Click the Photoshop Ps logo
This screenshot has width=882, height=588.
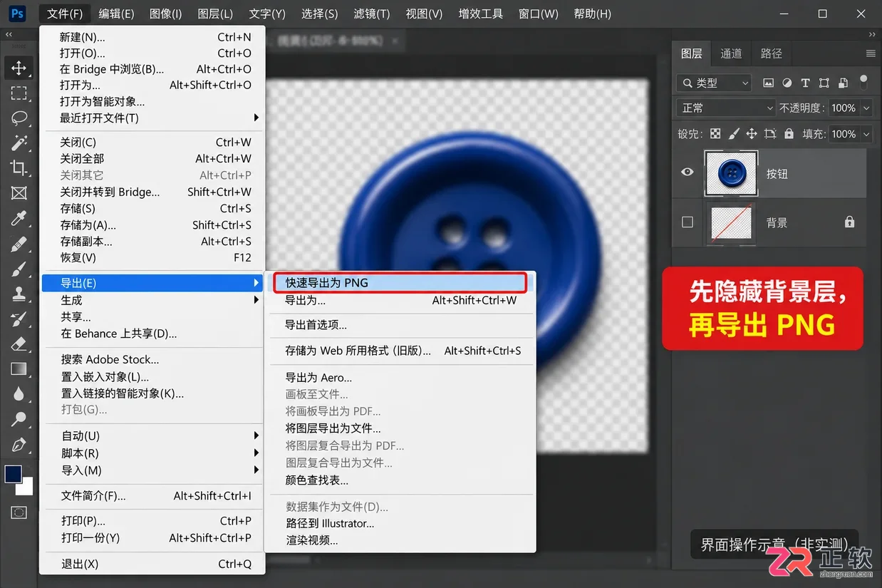point(18,14)
